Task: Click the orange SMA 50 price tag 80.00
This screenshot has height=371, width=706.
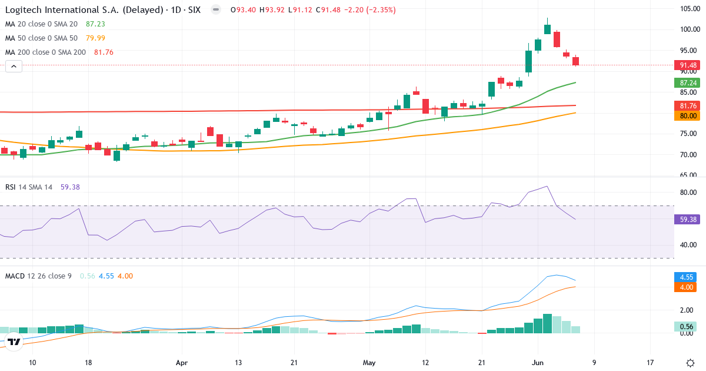Action: pyautogui.click(x=688, y=116)
